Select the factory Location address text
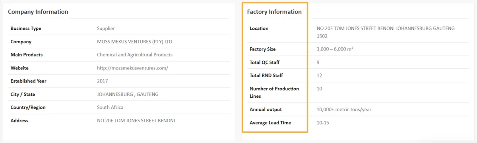477x143 pixels. point(386,32)
